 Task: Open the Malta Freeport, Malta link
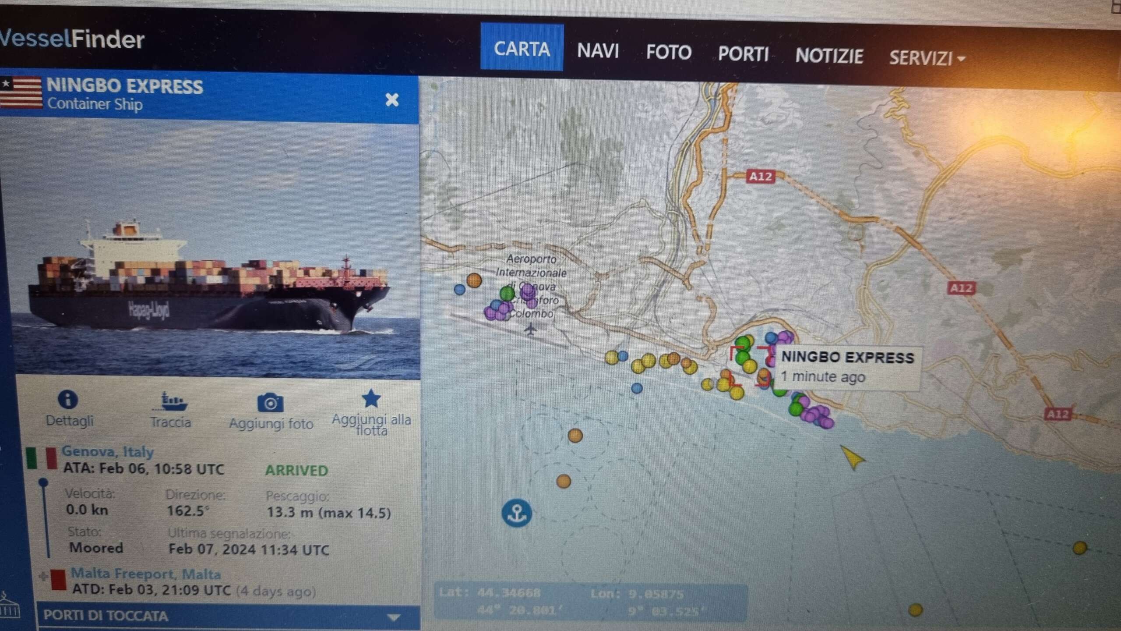[145, 574]
